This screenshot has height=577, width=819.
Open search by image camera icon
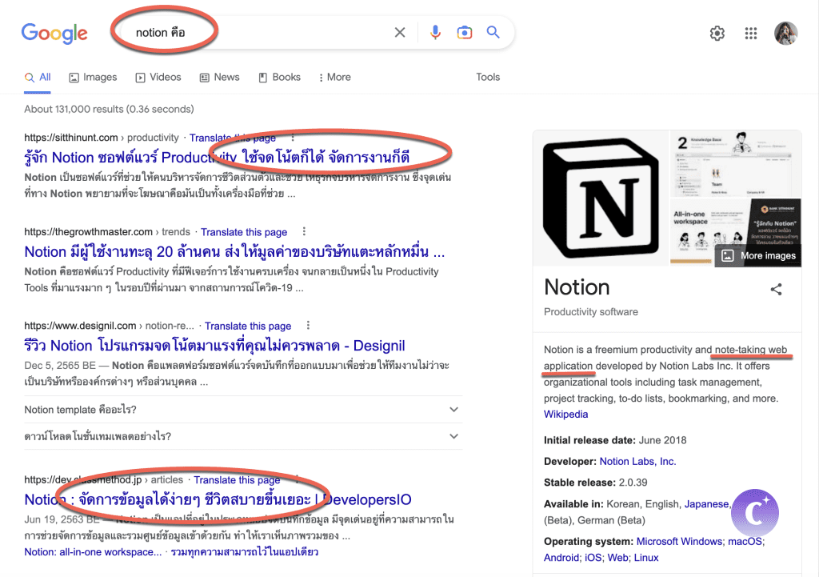click(464, 33)
